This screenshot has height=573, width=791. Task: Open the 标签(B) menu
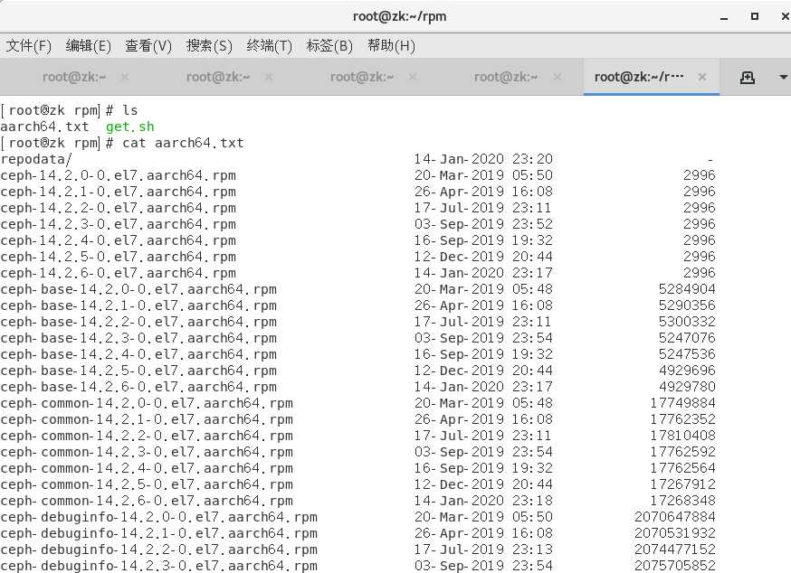[x=329, y=46]
